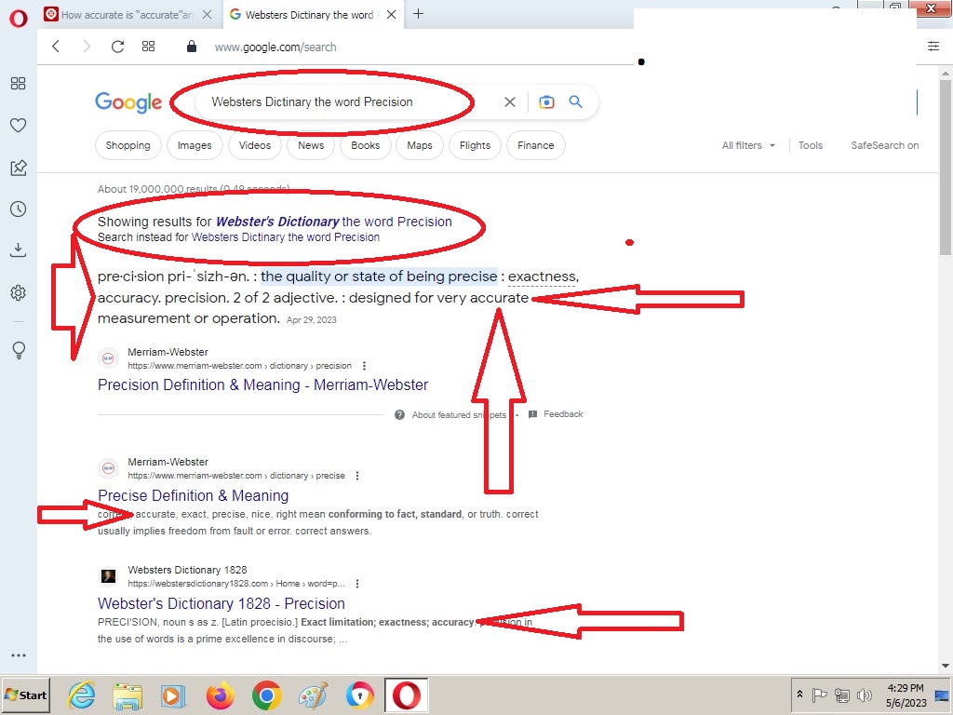Open Settings gear in the sidebar
The image size is (953, 715).
click(x=19, y=292)
